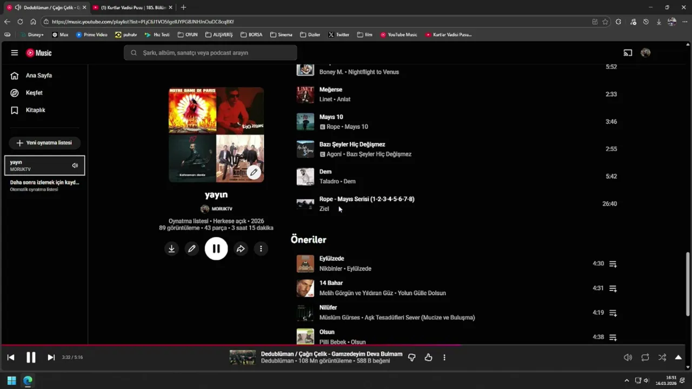Screen dimensions: 692x389
Task: Click the speaker indicator on yayın sidebar item
Action: 75,165
